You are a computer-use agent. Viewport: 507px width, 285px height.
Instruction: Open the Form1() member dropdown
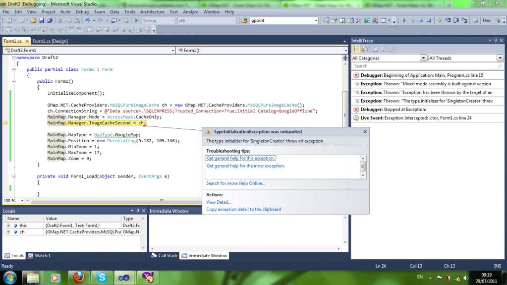pyautogui.click(x=345, y=51)
